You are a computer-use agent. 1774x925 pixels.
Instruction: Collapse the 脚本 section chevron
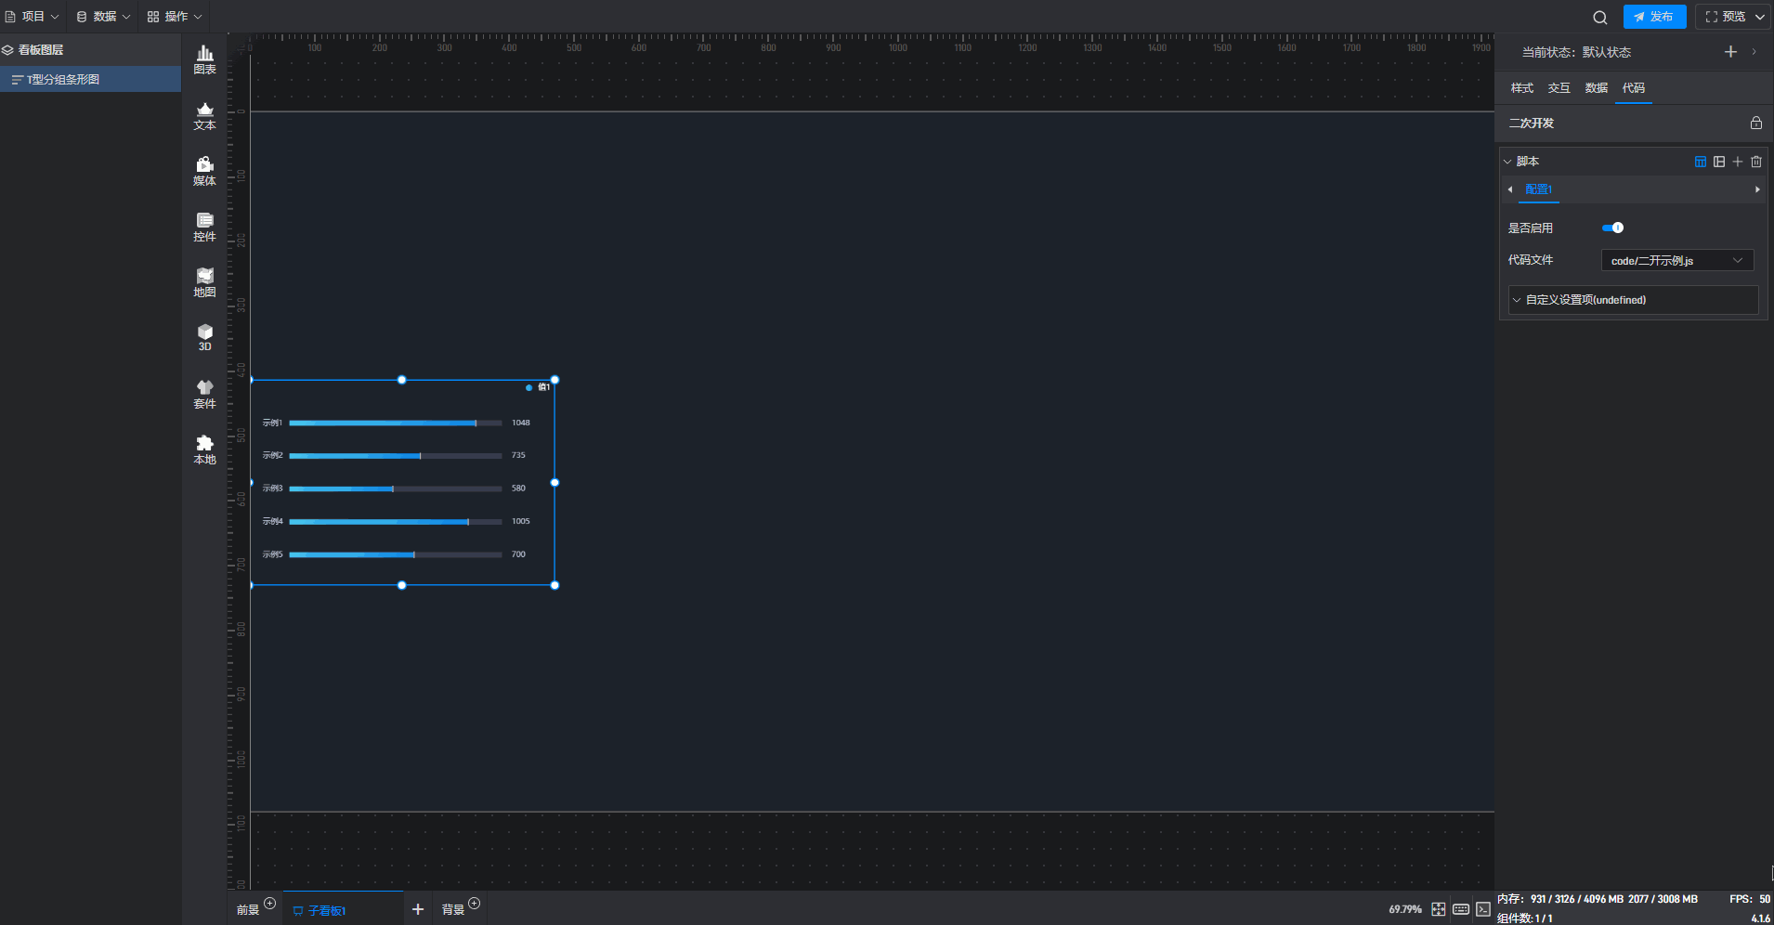1507,162
